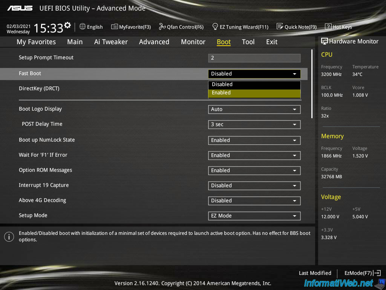
Task: Click the date 02/03/2021
Action: click(18, 26)
